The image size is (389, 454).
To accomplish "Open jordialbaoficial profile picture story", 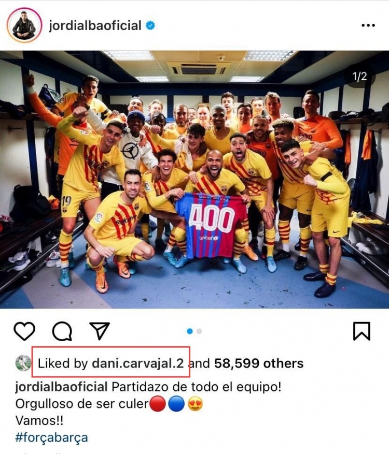I will click(x=24, y=25).
